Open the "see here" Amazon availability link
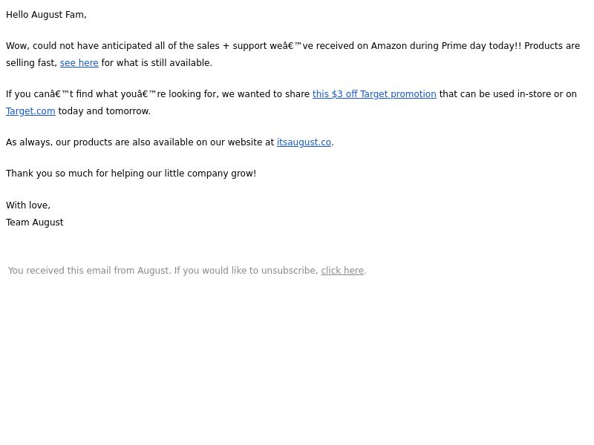Viewport: 594px width, 445px height. tap(79, 63)
